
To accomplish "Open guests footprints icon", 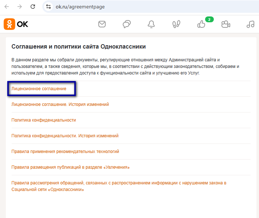I will click(176, 24).
